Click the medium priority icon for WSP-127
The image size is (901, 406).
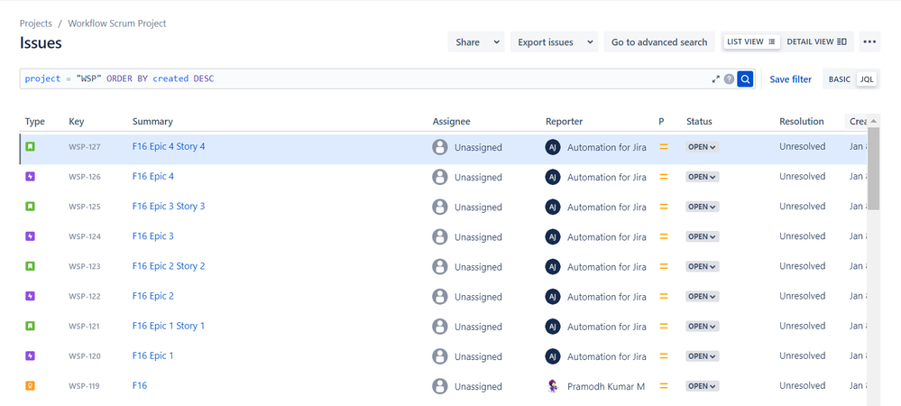(664, 147)
